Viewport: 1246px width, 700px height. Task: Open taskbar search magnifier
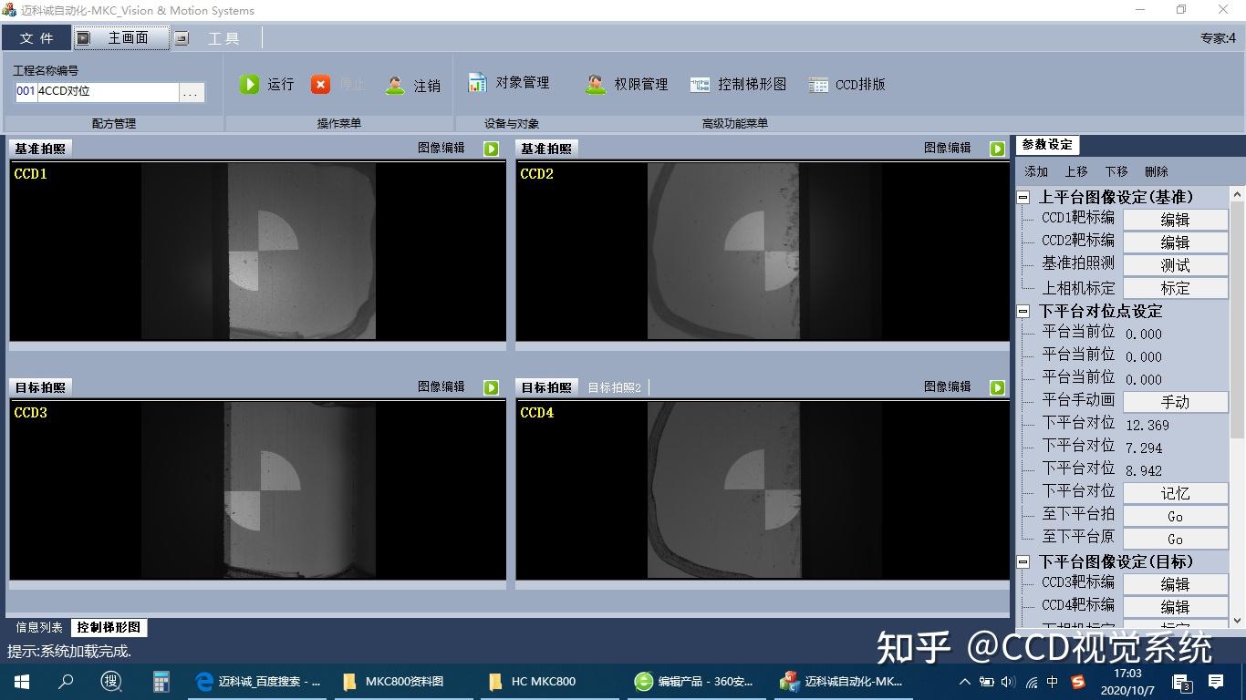(66, 682)
